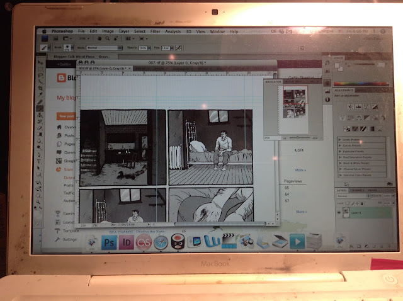Add a Curves adjustment
Image resolution: width=403 pixels, height=301 pixels.
pos(366,106)
